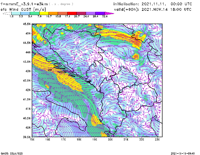Viewport: 200px width, 155px height.
Task: Click the valid date '2021.NOV.14'
Action: 154,10
